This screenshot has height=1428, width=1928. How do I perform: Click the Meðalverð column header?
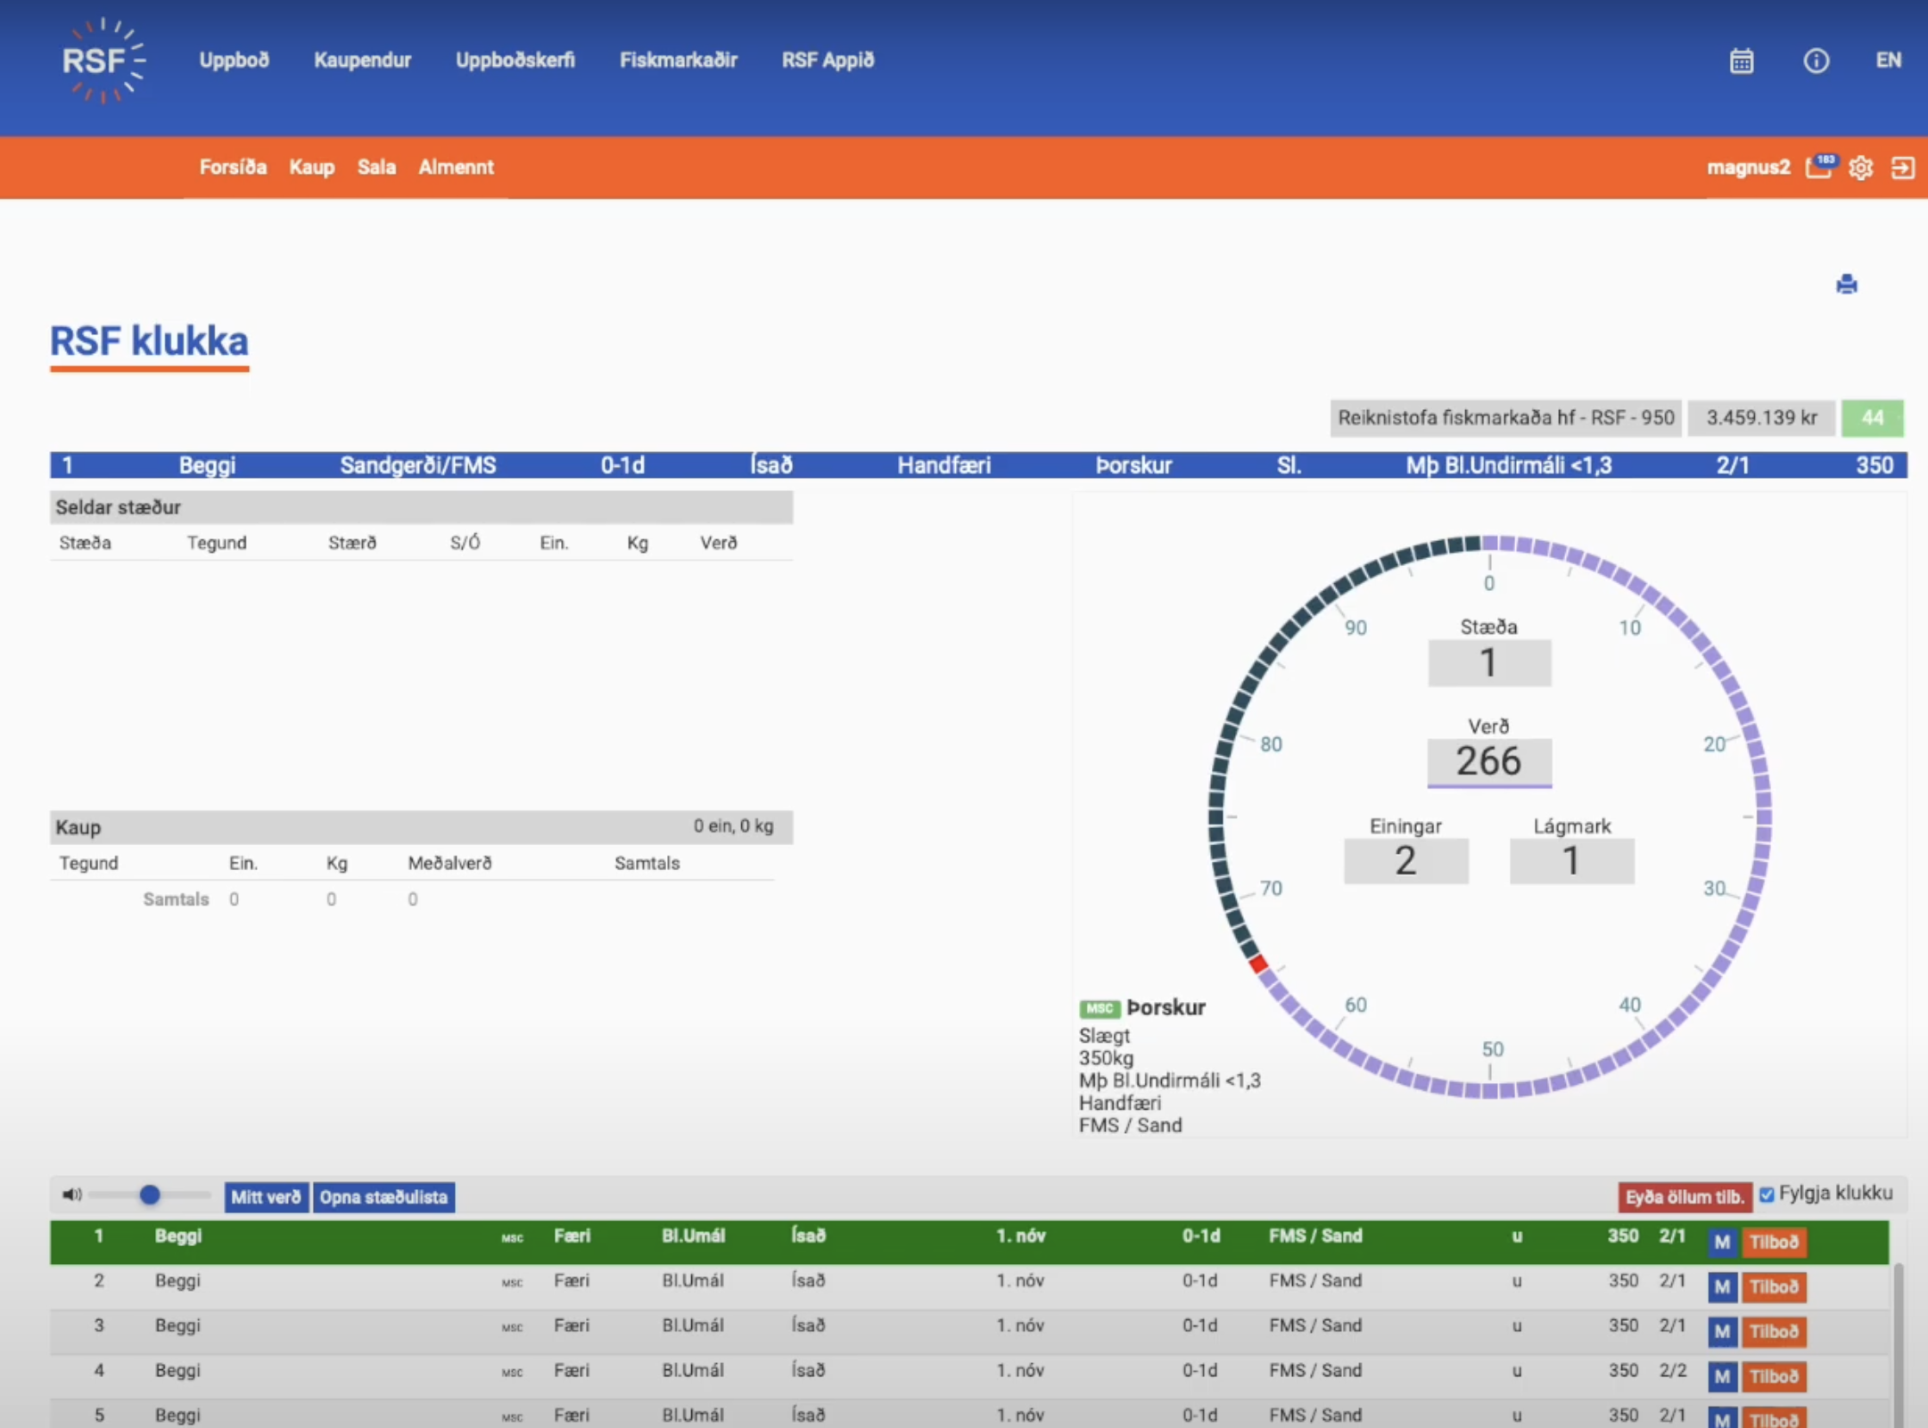[449, 863]
